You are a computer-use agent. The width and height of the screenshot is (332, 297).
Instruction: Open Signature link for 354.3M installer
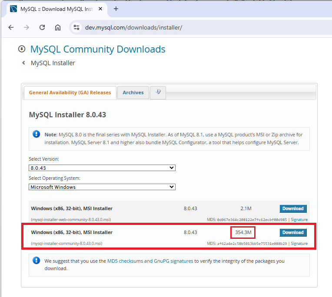[299, 244]
